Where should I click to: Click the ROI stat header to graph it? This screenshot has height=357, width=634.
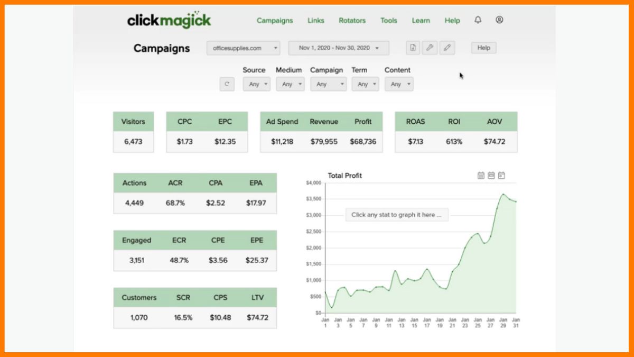(x=454, y=122)
